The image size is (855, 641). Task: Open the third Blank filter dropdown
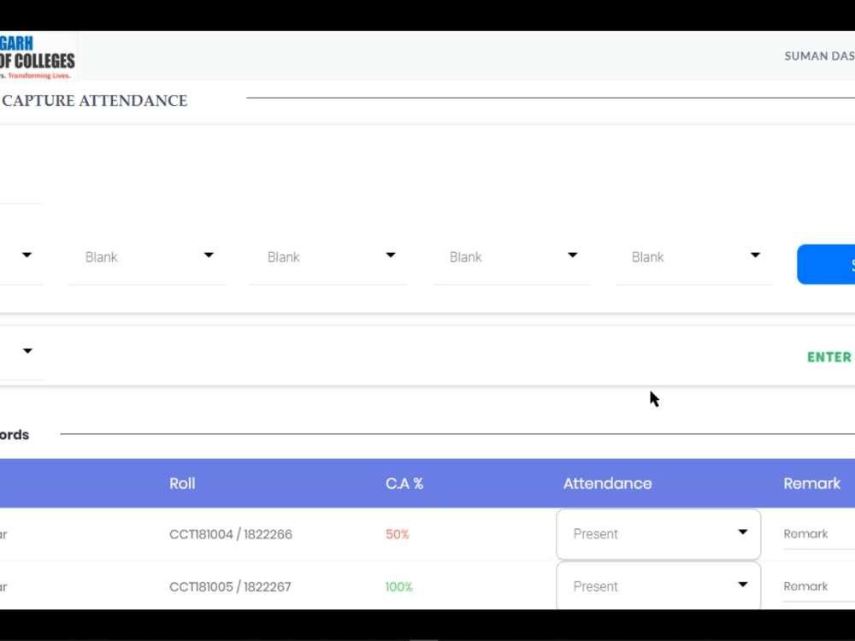[x=511, y=256]
